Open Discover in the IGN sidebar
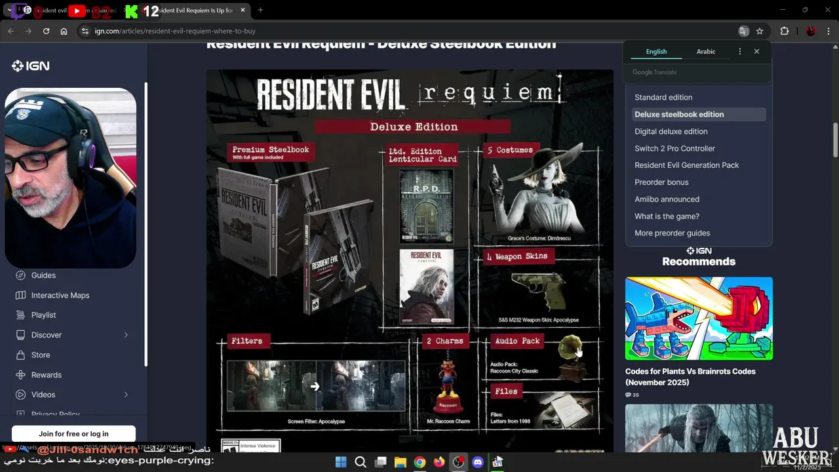The height and width of the screenshot is (472, 839). tap(47, 335)
